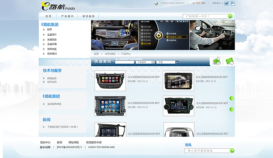Open 服务地区 in the sidebar
273x158 pixels.
52,49
